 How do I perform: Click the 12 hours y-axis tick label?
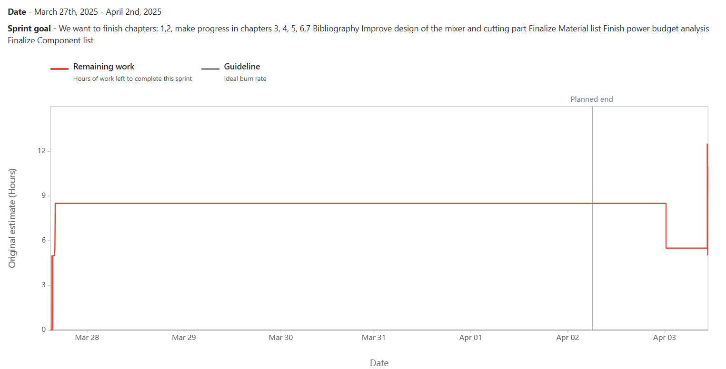[42, 151]
